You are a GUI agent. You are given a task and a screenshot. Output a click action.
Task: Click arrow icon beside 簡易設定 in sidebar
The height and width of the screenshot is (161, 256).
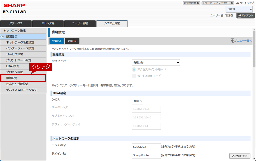[x=2, y=37]
